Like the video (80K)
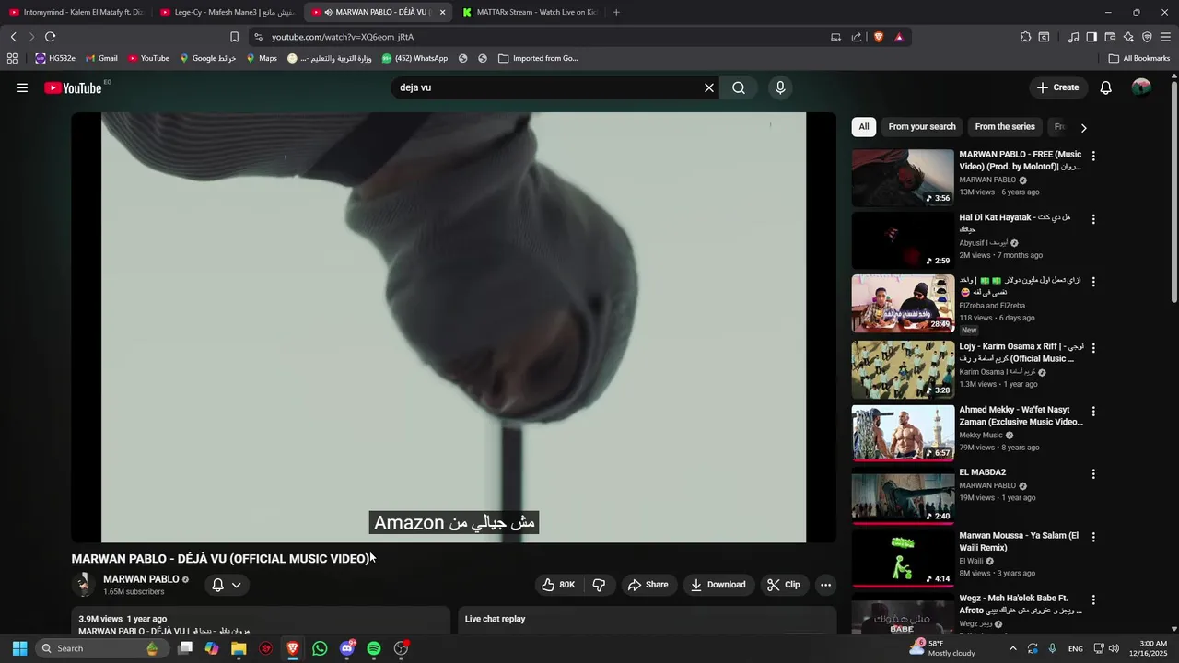 pyautogui.click(x=559, y=585)
